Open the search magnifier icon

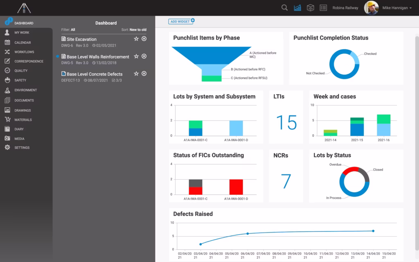pos(285,8)
